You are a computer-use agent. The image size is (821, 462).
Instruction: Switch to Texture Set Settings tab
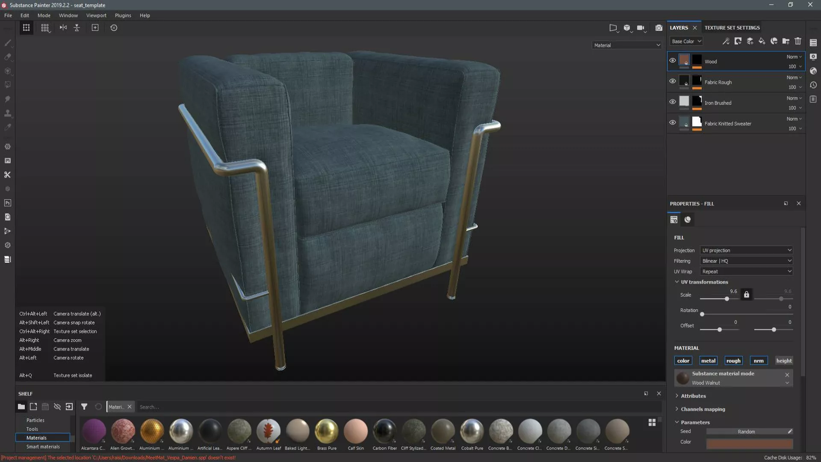tap(732, 28)
